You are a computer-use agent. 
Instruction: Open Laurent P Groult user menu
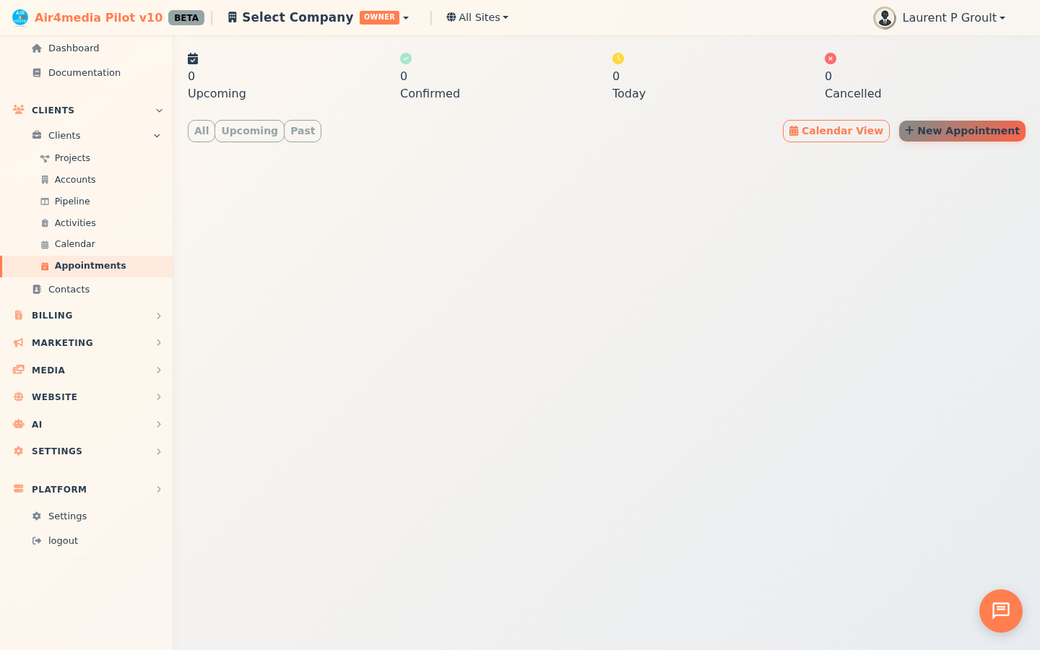(x=953, y=18)
